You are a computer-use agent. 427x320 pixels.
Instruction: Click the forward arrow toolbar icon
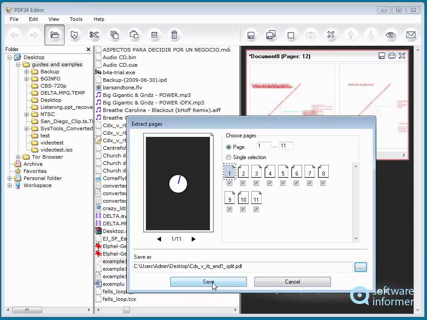34,35
